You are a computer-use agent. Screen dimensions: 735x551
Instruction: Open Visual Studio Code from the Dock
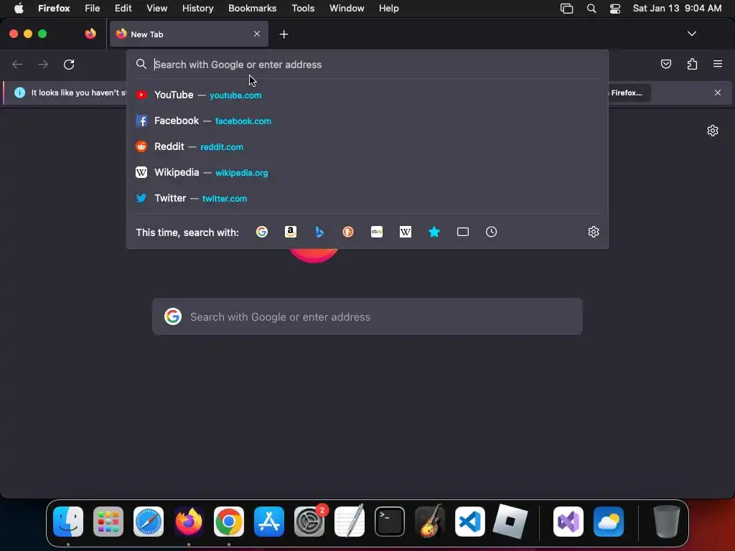(469, 522)
